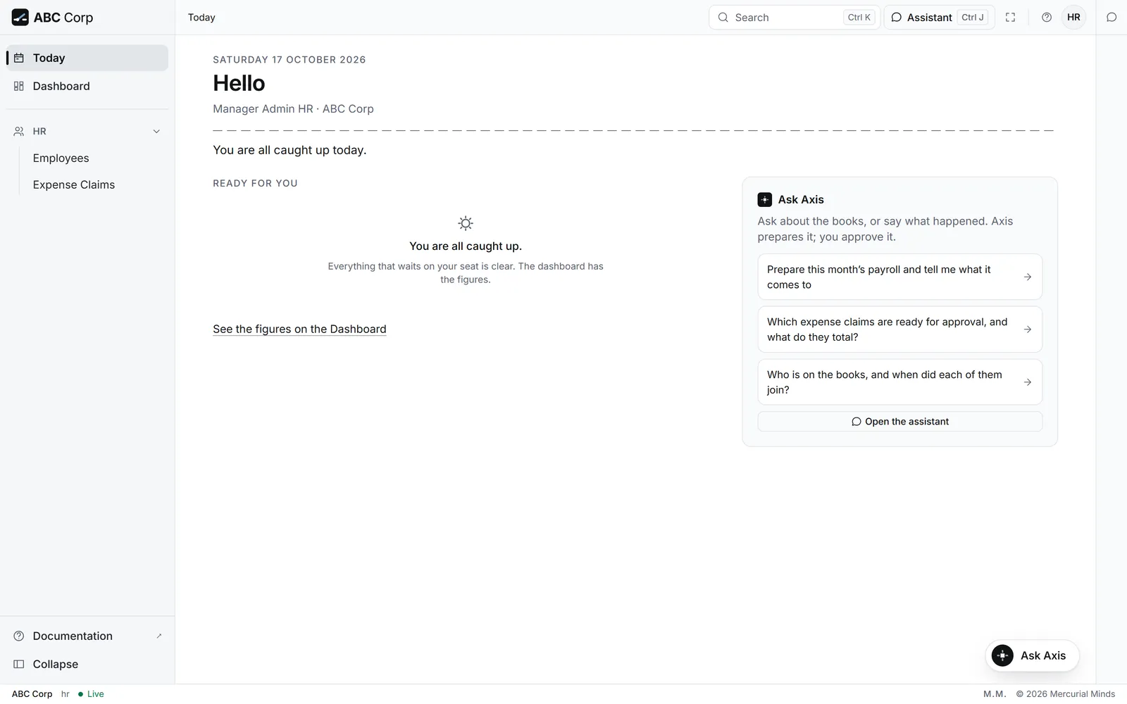The height and width of the screenshot is (704, 1127).
Task: Open the HR user avatar menu
Action: 1073,18
